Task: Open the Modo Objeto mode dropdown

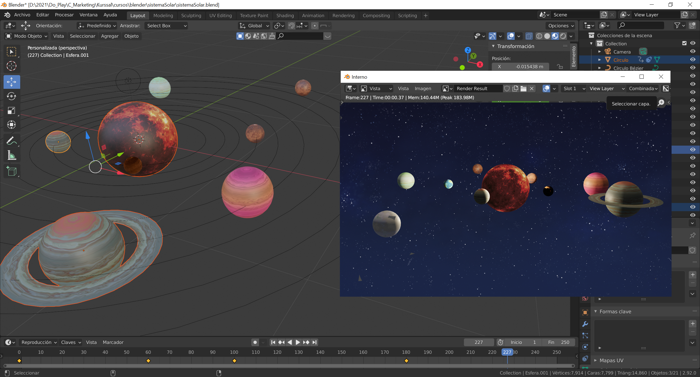Action: click(x=27, y=36)
